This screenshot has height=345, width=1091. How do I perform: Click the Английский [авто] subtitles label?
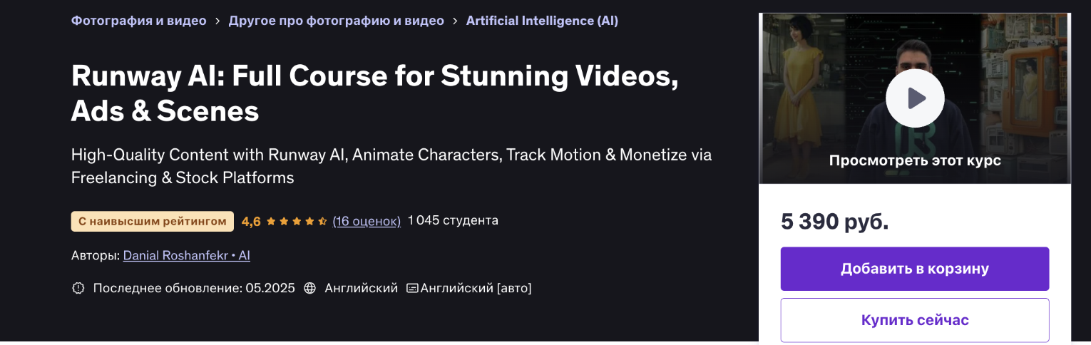point(476,289)
